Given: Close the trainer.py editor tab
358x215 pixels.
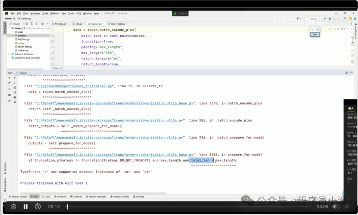Looking at the screenshot, I should click(x=104, y=24).
